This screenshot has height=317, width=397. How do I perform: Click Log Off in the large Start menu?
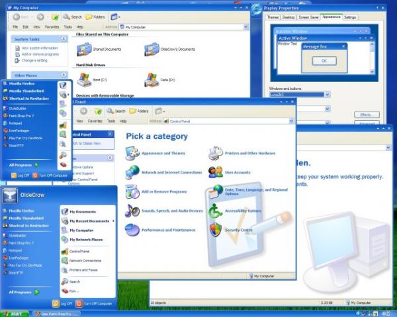(x=62, y=304)
